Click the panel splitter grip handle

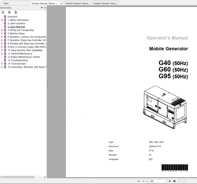(48, 85)
